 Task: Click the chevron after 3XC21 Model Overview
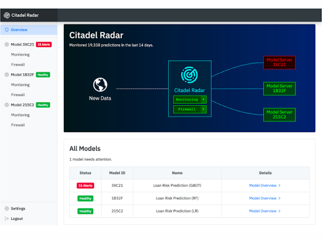click(280, 185)
